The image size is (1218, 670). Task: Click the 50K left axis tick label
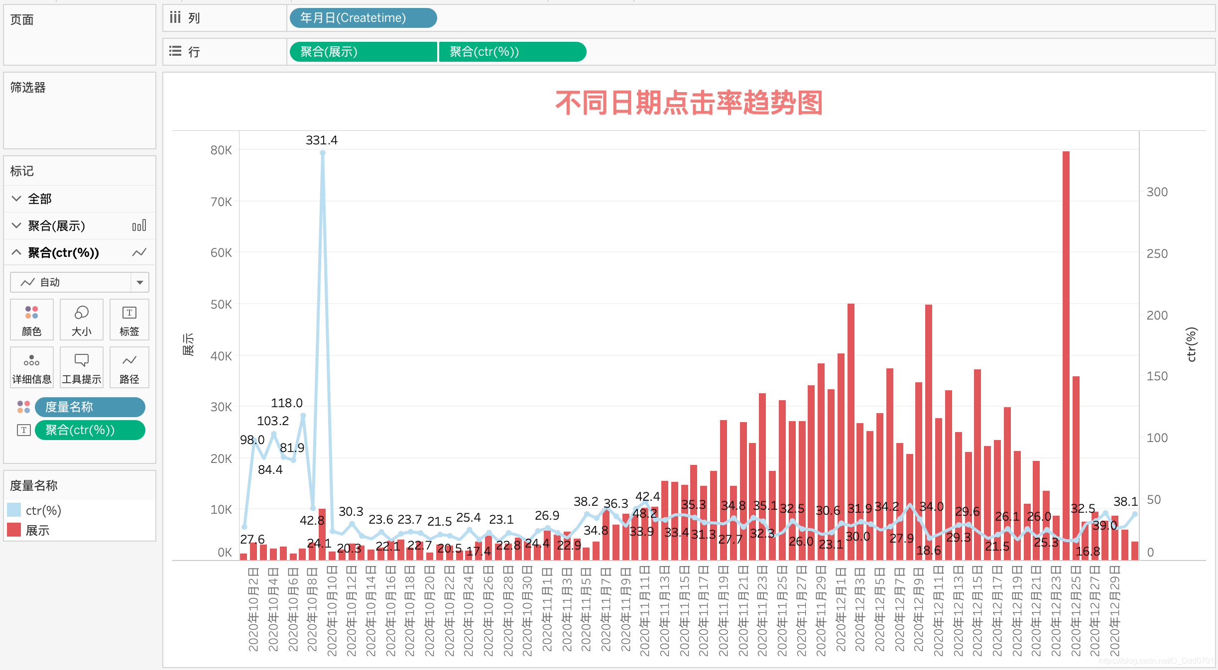[x=221, y=304]
